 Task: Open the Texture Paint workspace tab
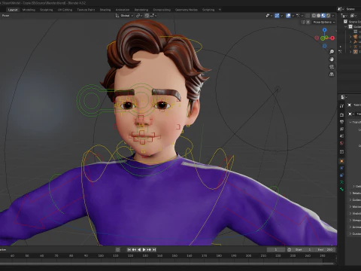pyautogui.click(x=86, y=10)
